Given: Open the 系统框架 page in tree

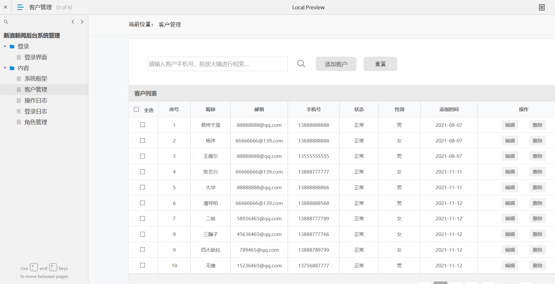Looking at the screenshot, I should coord(36,79).
